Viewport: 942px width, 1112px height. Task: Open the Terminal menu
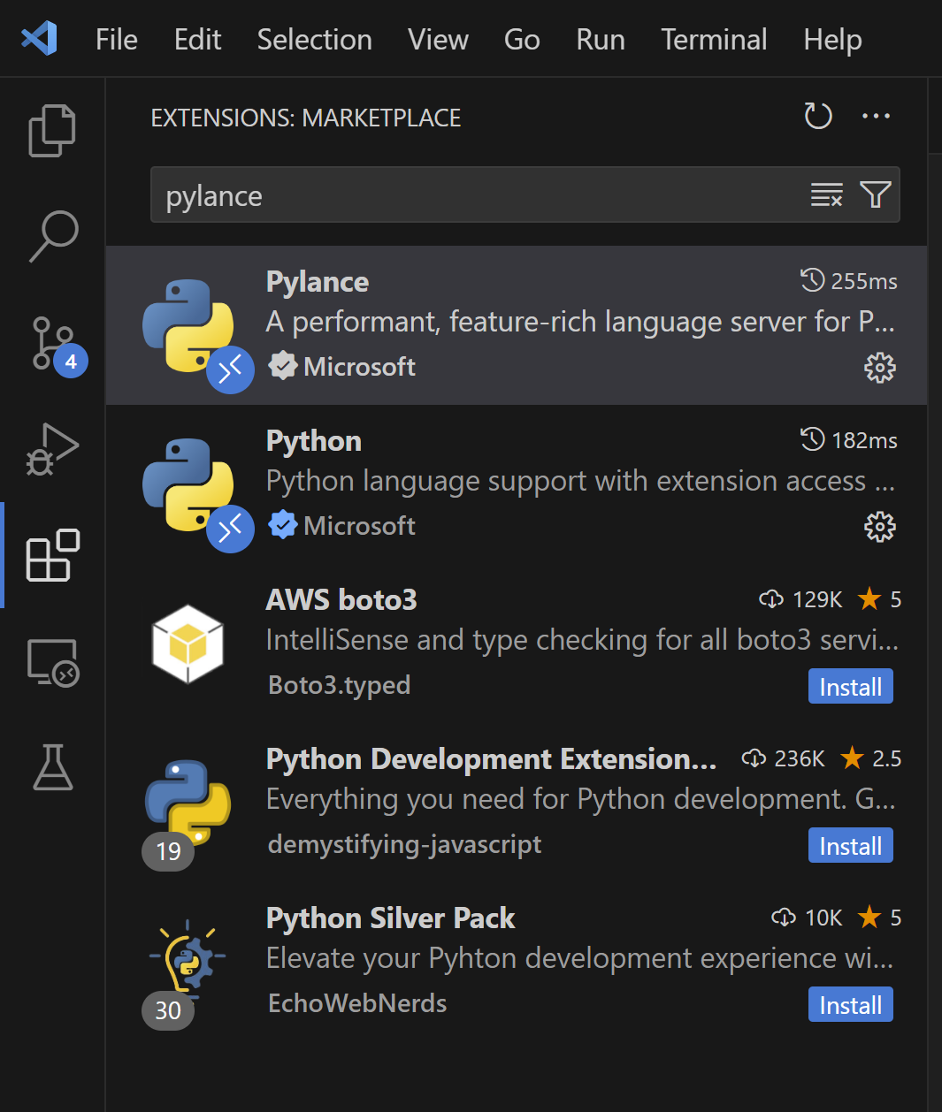714,40
